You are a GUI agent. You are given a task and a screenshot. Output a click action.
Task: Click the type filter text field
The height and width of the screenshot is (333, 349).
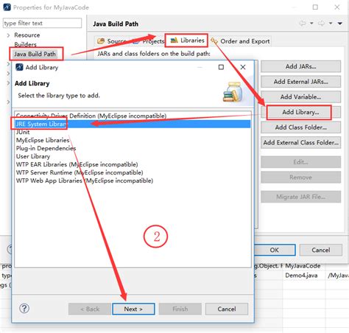[42, 23]
